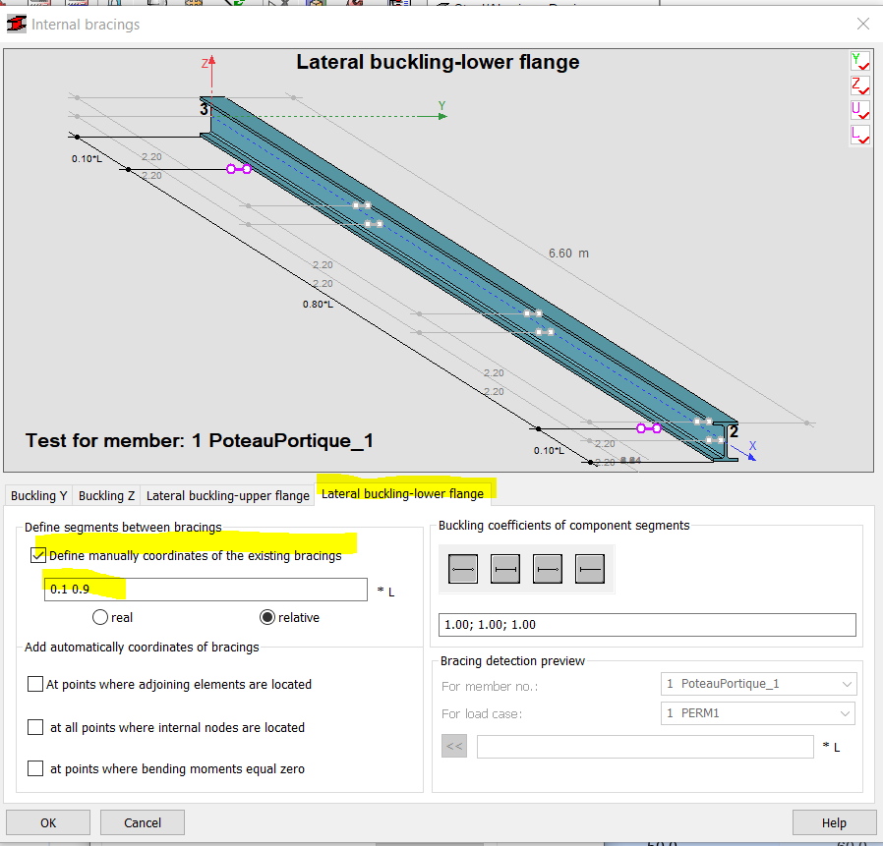Select fourth buckling coefficient segment icon
The image size is (883, 846).
tap(589, 568)
